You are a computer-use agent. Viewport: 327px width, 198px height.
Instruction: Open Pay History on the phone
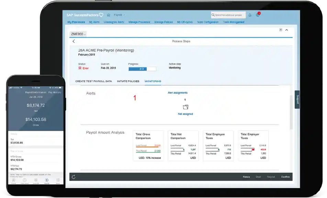pos(55,92)
